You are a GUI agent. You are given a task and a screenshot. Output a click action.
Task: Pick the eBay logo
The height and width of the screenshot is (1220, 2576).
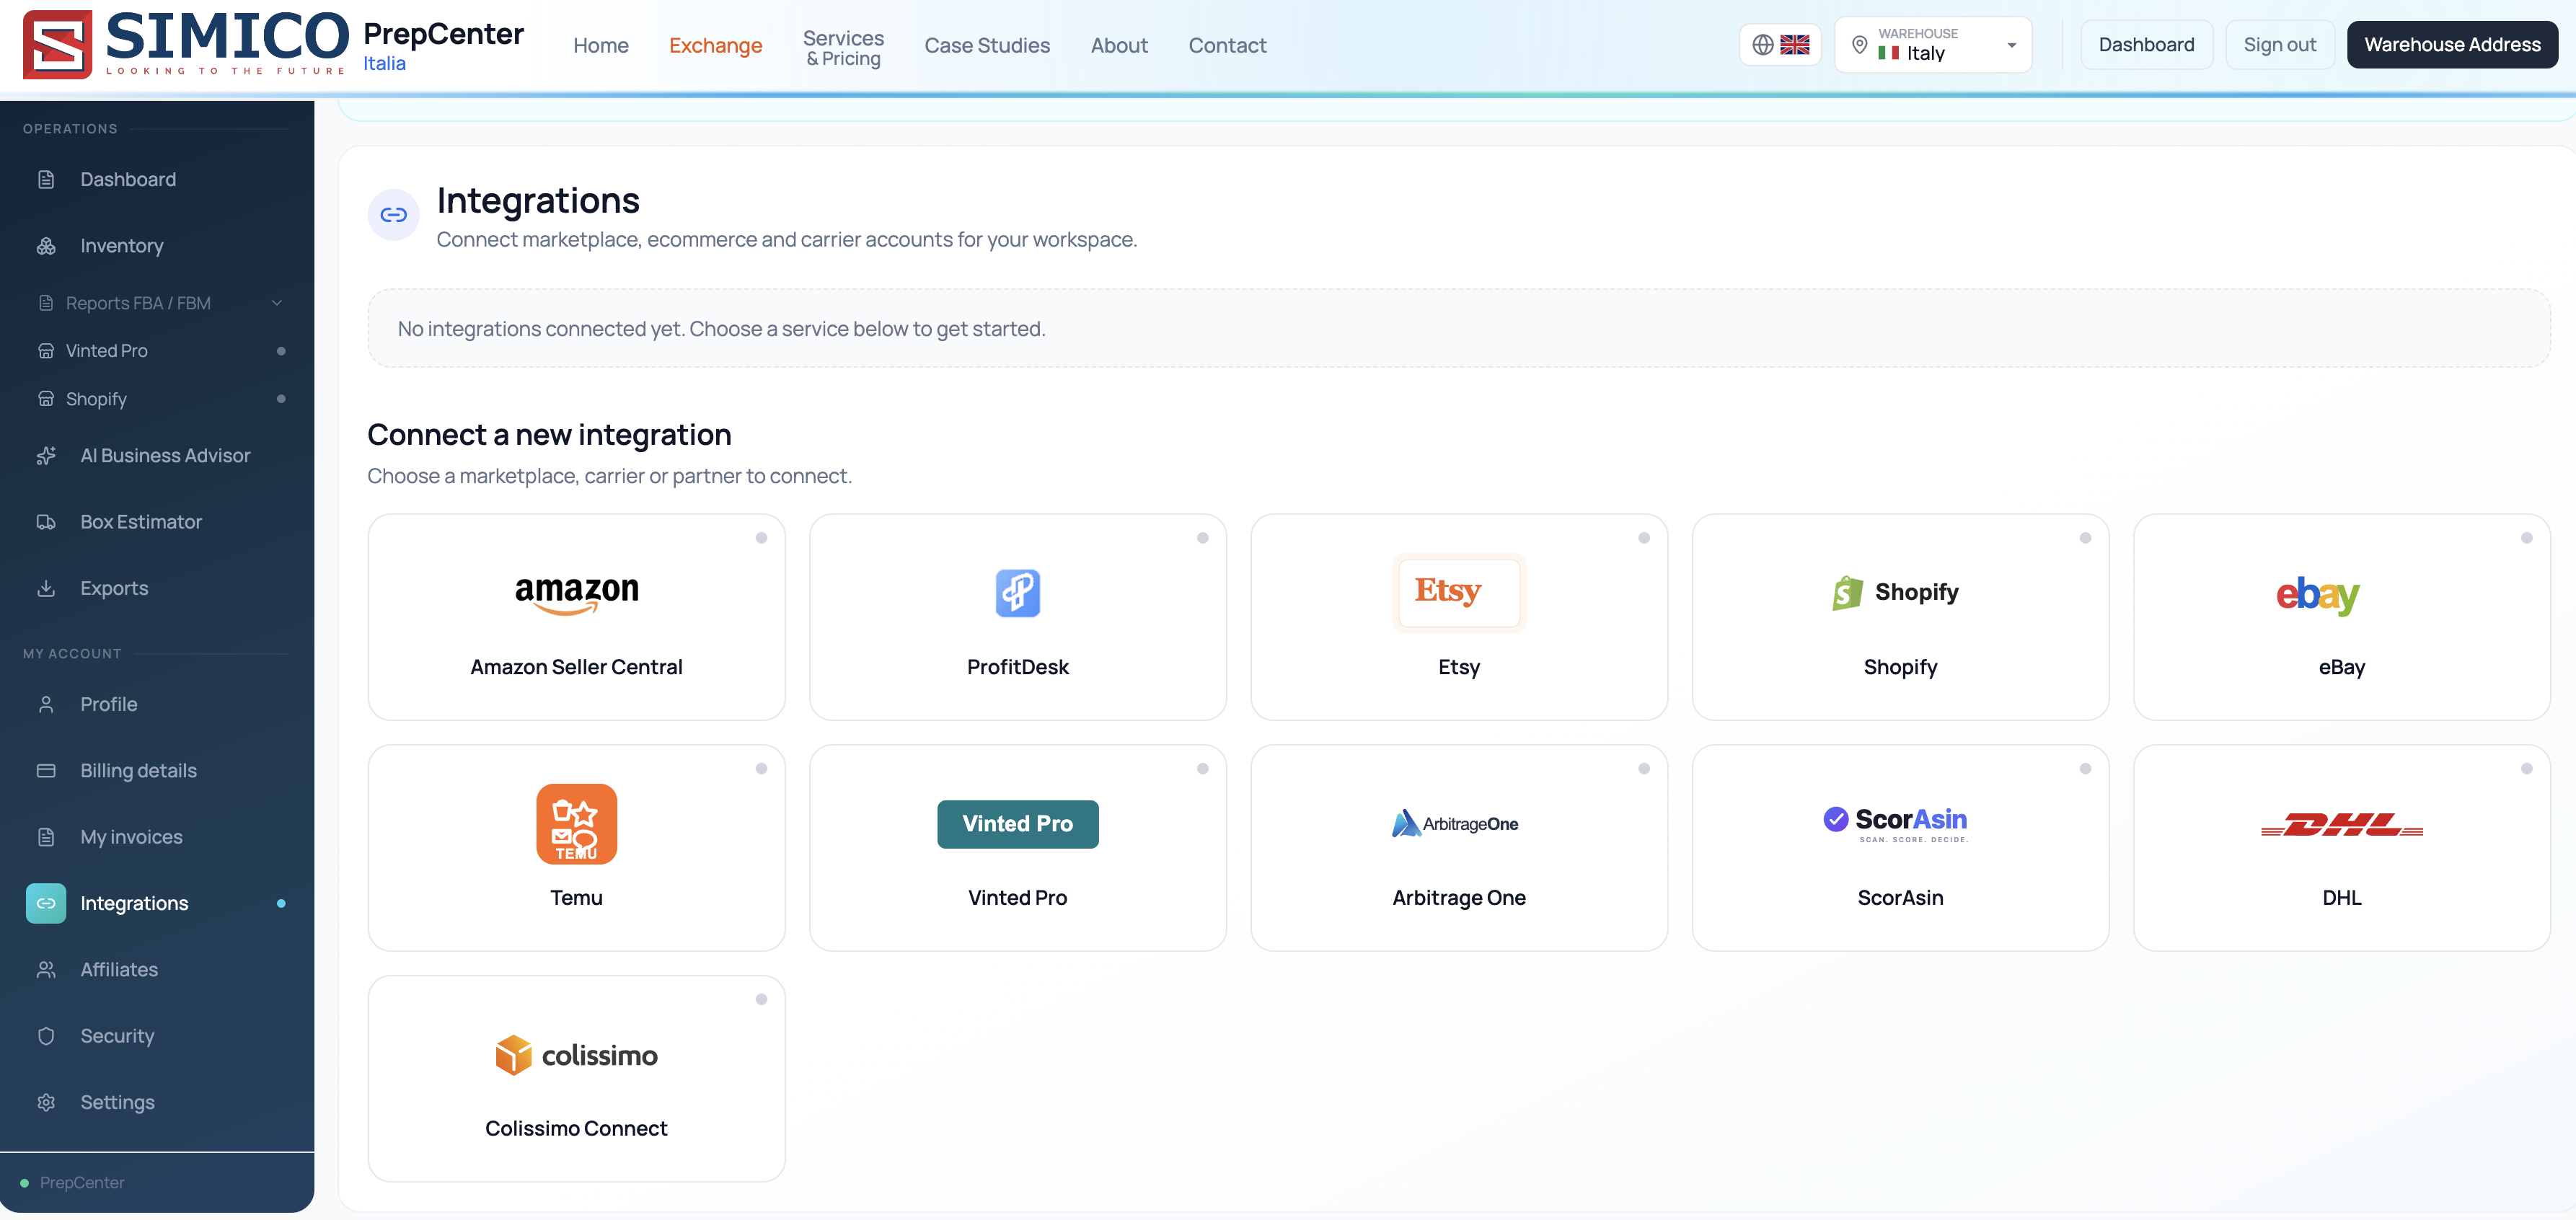2318,595
